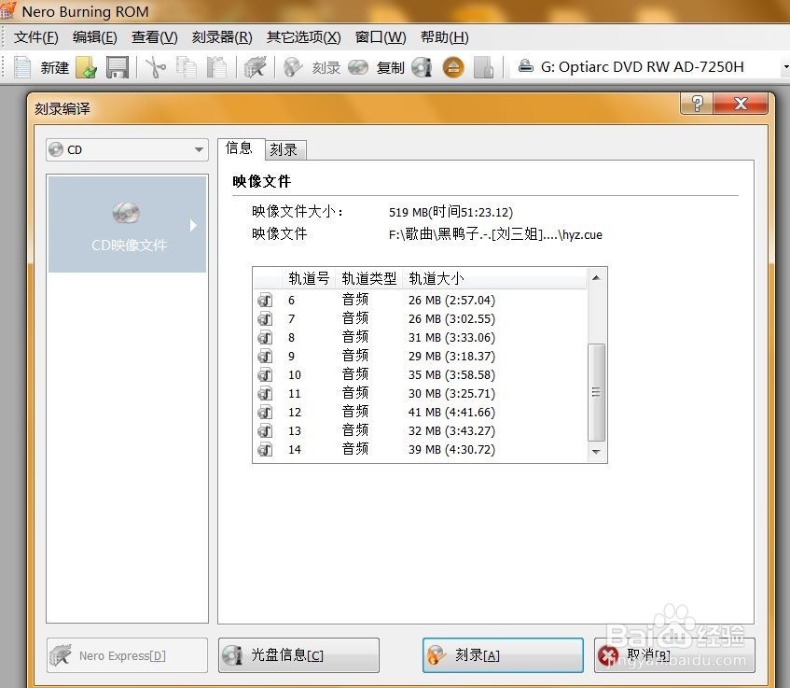Open a compilation with the folder icon
Image resolution: width=790 pixels, height=688 pixels.
(x=86, y=67)
